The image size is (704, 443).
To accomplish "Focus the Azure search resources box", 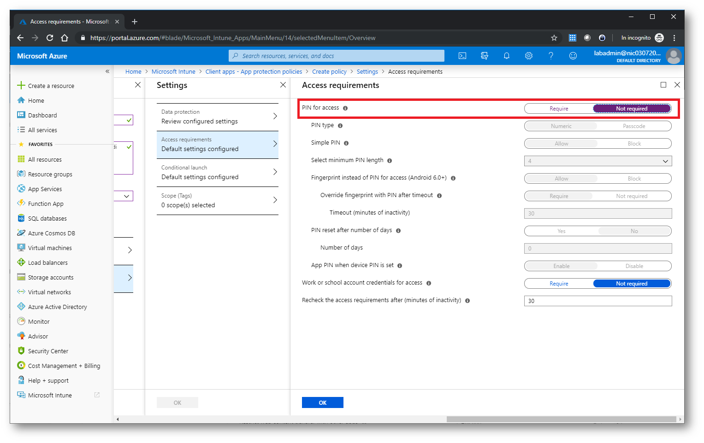I will coord(337,56).
